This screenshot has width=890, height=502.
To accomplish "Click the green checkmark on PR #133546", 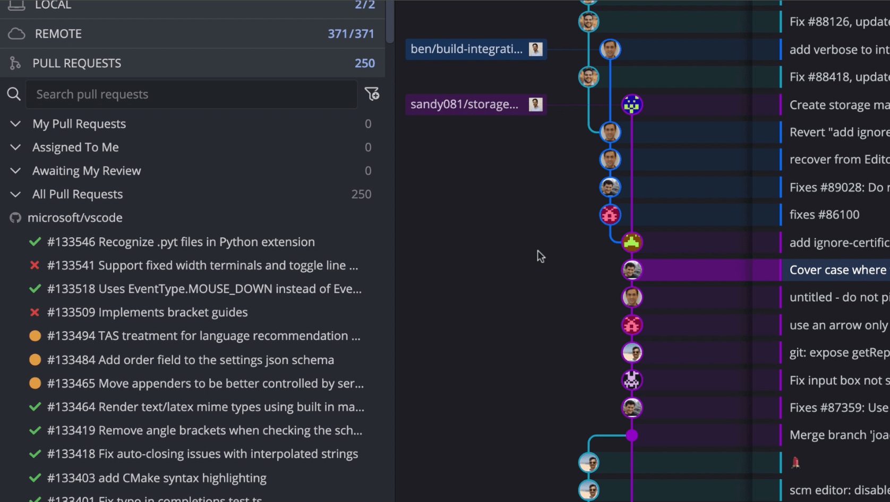I will pos(35,242).
